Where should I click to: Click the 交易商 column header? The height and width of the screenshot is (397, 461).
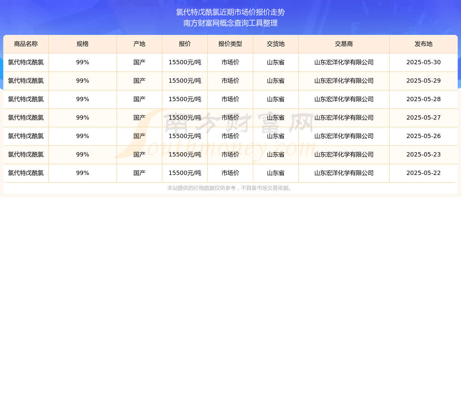[344, 44]
